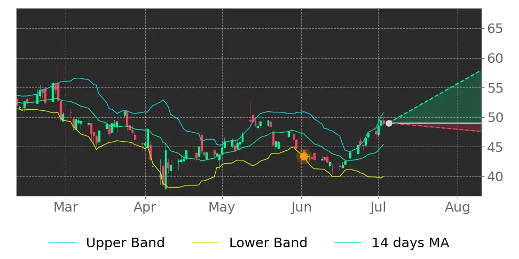
Task: Click the 55 price axis label
Action: point(495,88)
